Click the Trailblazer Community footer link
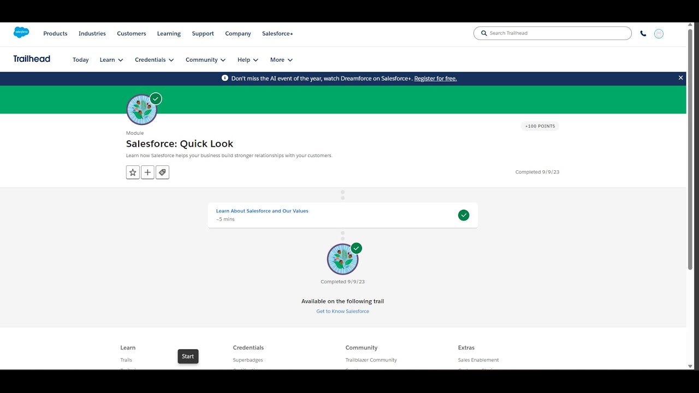Screen dimensions: 699x393 click(x=371, y=360)
